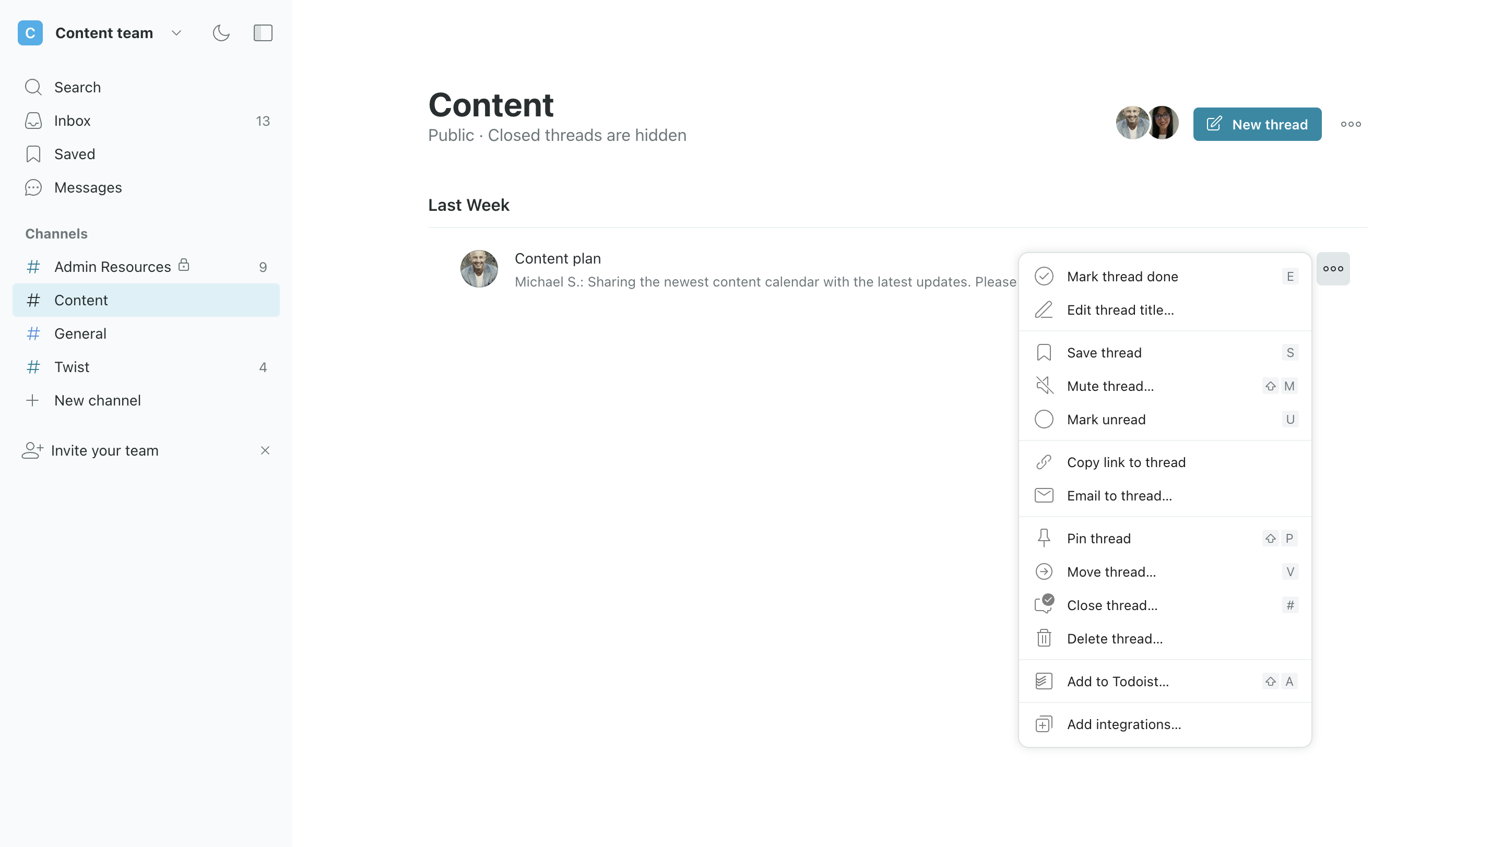The height and width of the screenshot is (847, 1503).
Task: Select Delete thread from context menu
Action: [x=1115, y=638]
